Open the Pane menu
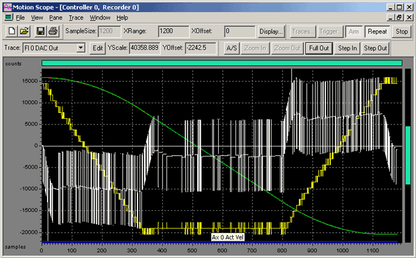Viewport: 416px width, 258px height. point(56,17)
